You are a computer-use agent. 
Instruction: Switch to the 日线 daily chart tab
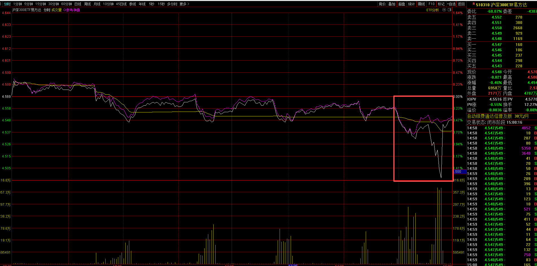coord(78,4)
